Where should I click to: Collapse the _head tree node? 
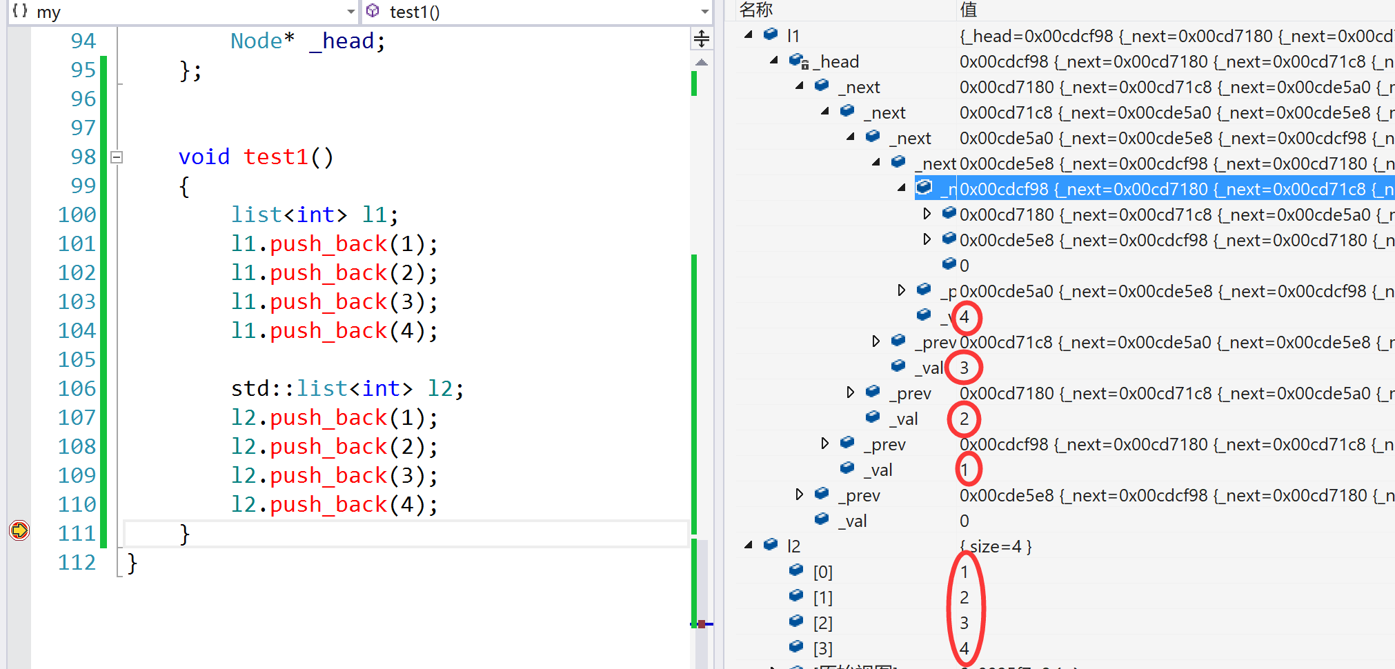tap(774, 61)
